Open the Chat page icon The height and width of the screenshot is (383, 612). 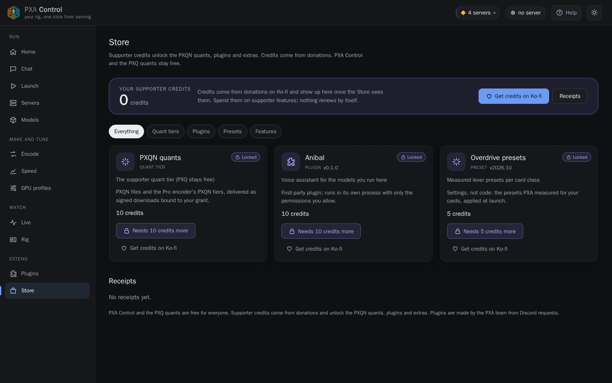click(x=13, y=69)
